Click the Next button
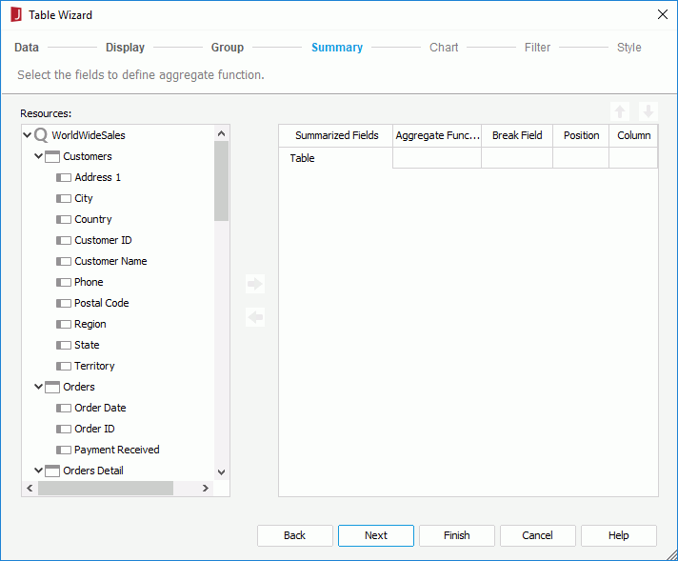This screenshot has height=561, width=678. pyautogui.click(x=376, y=535)
